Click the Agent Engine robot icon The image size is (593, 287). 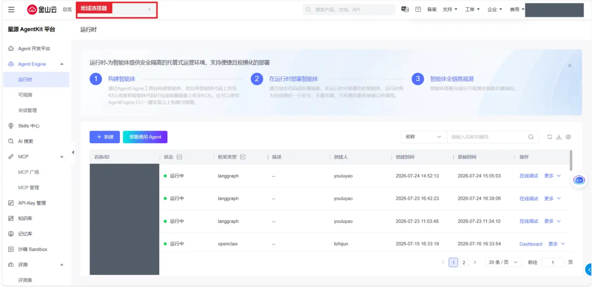point(11,64)
